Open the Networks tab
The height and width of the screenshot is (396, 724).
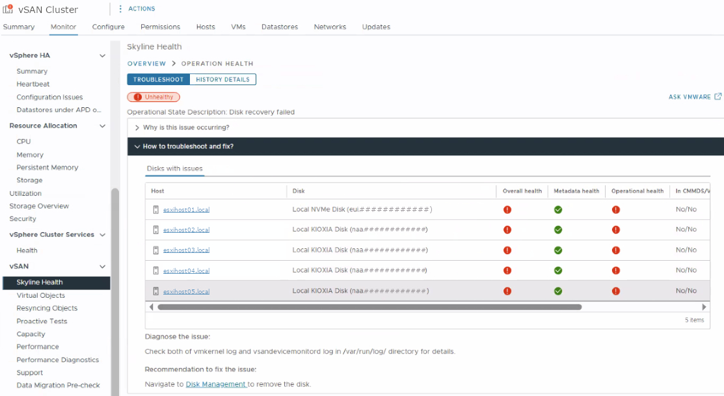(330, 27)
